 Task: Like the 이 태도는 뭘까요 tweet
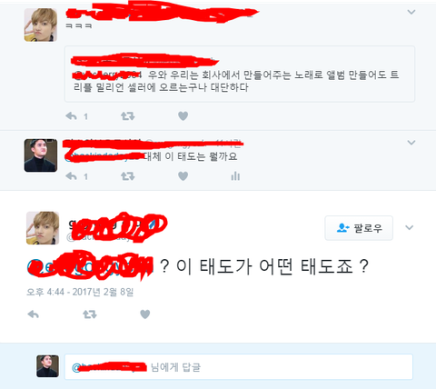[183, 176]
